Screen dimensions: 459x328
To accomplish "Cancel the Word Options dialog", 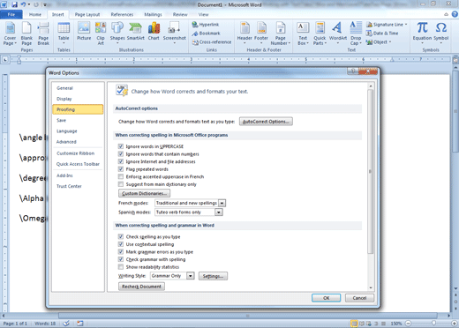I will 359,298.
